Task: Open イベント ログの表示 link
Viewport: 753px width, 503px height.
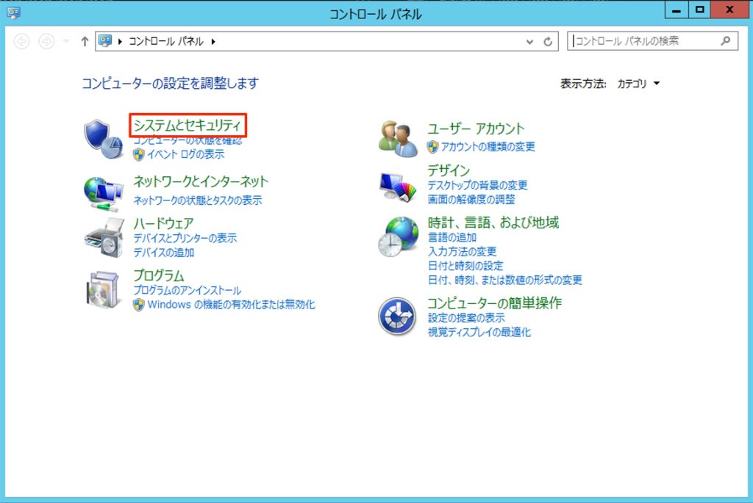Action: (x=186, y=154)
